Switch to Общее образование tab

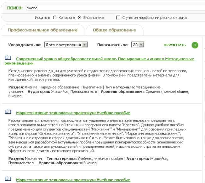pyautogui.click(x=114, y=30)
